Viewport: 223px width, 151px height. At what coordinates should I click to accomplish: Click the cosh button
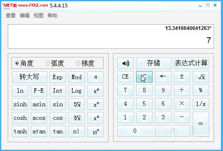20,118
